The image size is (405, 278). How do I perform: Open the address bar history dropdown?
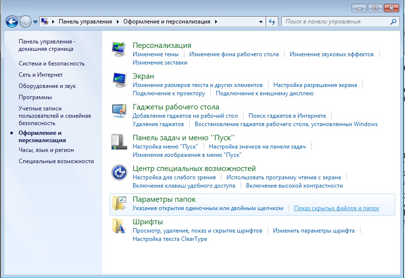tap(261, 21)
